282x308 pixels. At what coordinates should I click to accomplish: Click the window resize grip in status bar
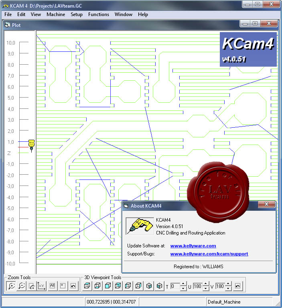pos(278,304)
